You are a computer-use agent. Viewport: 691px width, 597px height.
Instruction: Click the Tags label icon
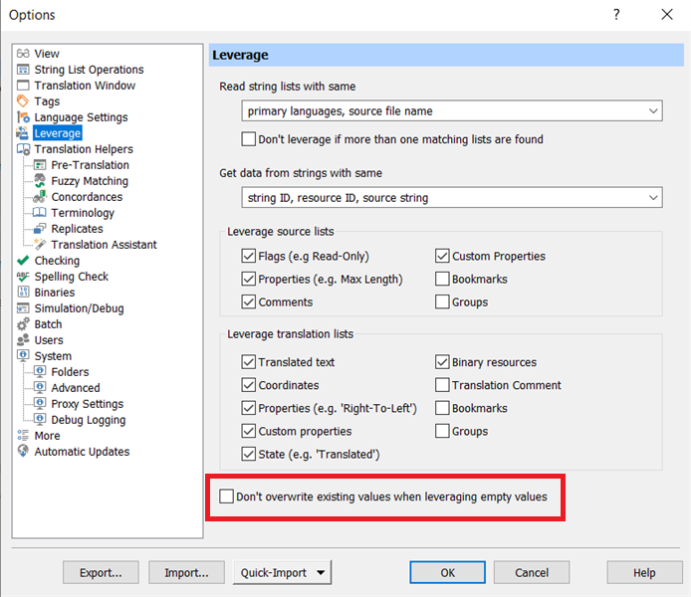click(x=23, y=101)
